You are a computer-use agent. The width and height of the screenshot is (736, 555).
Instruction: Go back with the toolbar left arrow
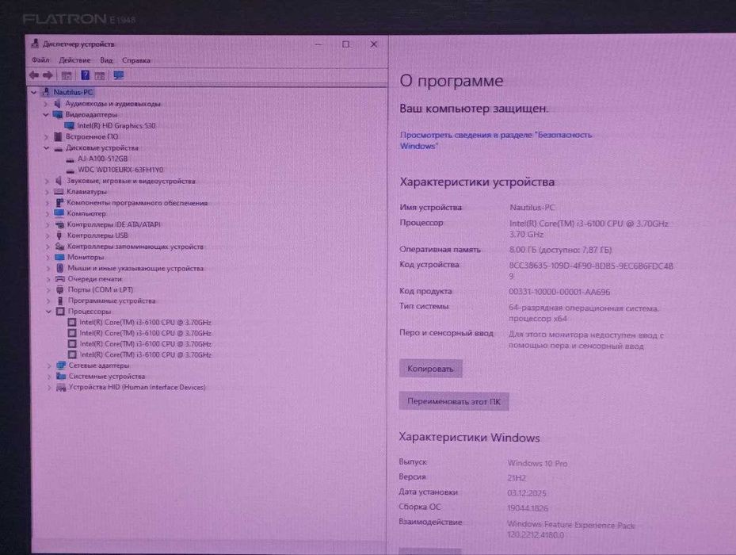pos(34,75)
